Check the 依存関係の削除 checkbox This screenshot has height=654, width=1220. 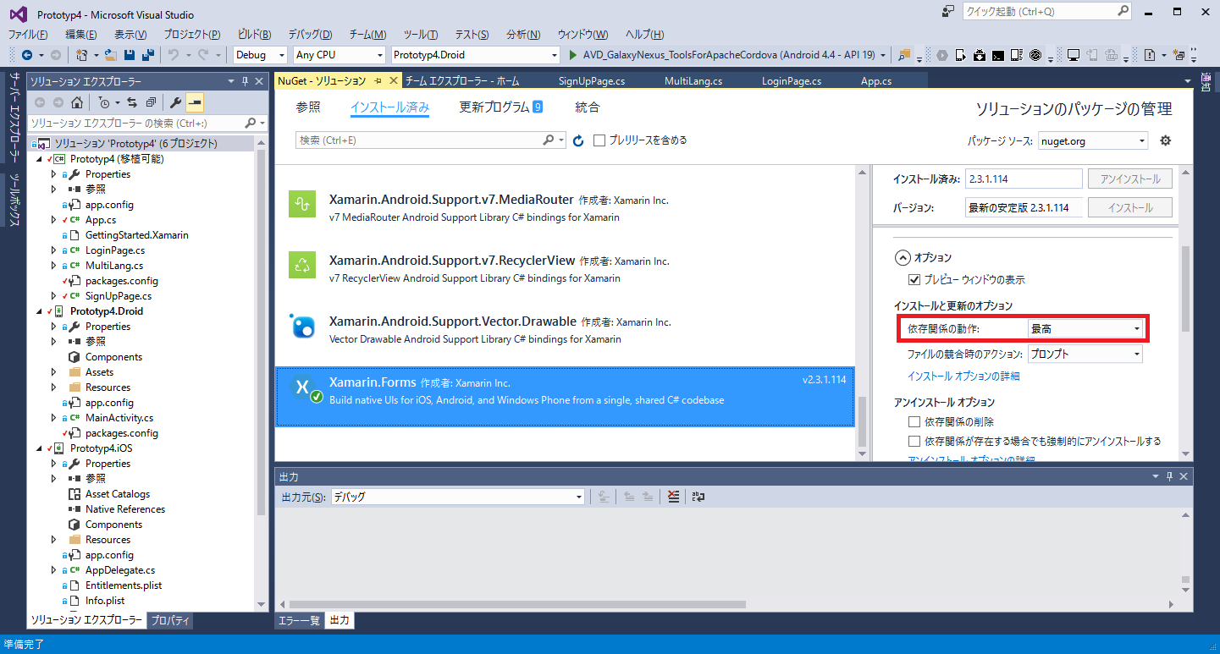[914, 421]
